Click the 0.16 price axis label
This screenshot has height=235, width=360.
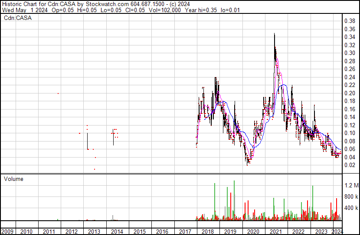pos(350,109)
